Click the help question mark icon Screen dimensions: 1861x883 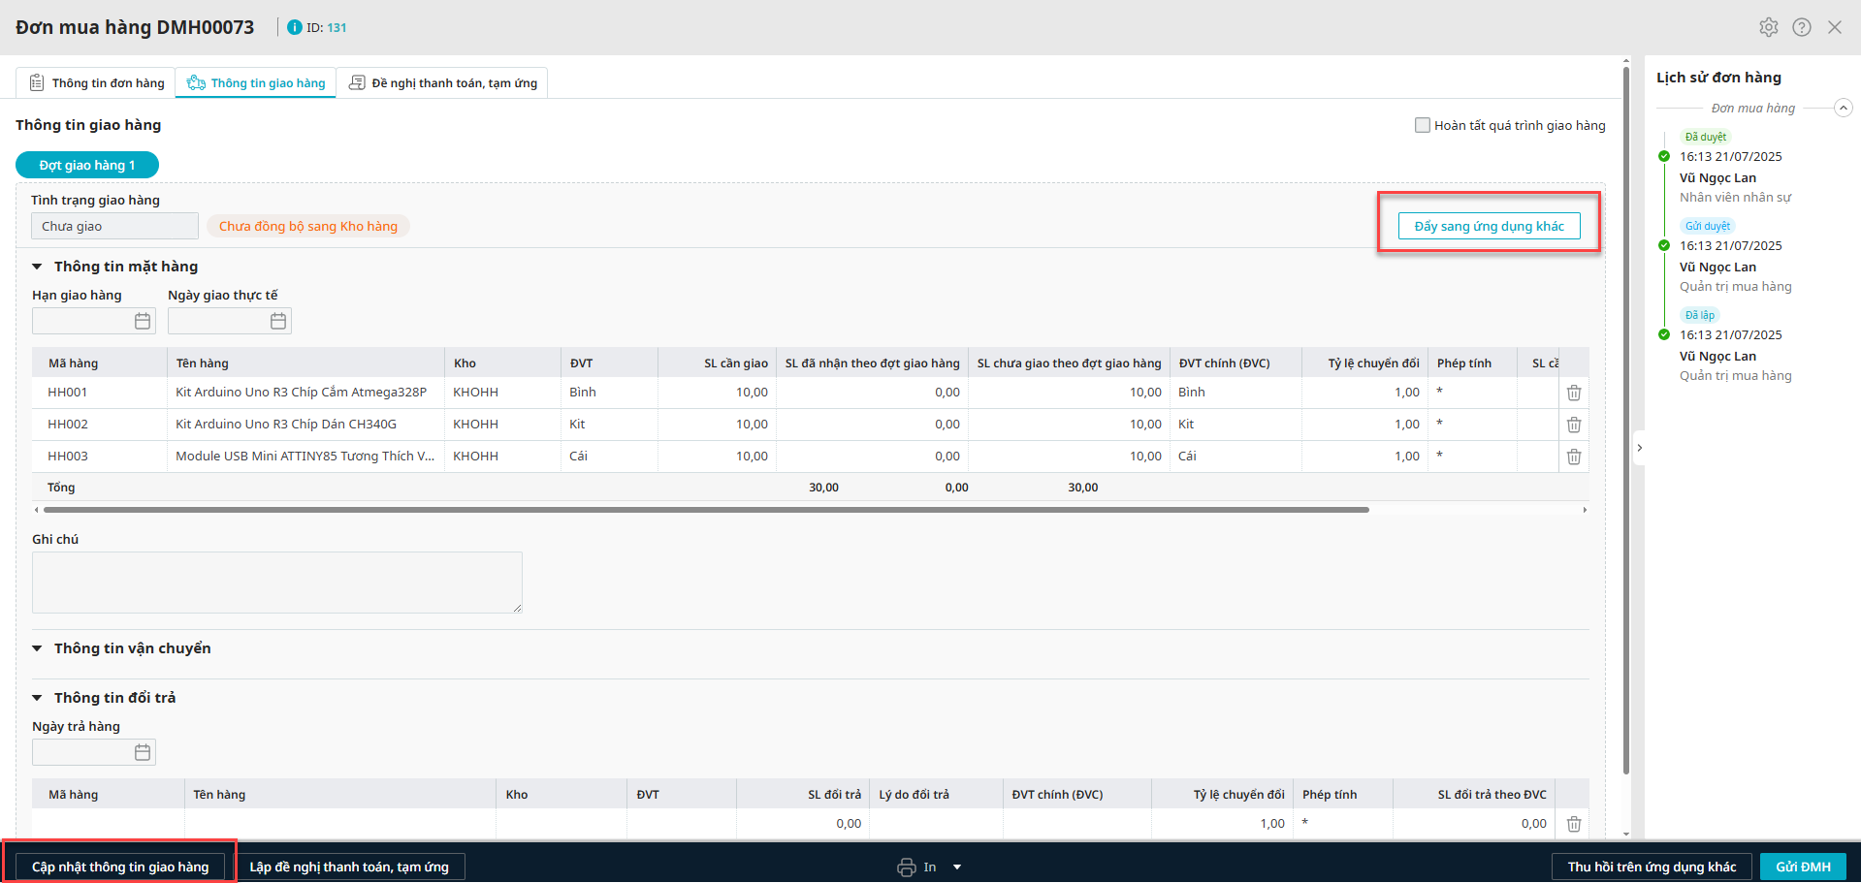tap(1802, 27)
